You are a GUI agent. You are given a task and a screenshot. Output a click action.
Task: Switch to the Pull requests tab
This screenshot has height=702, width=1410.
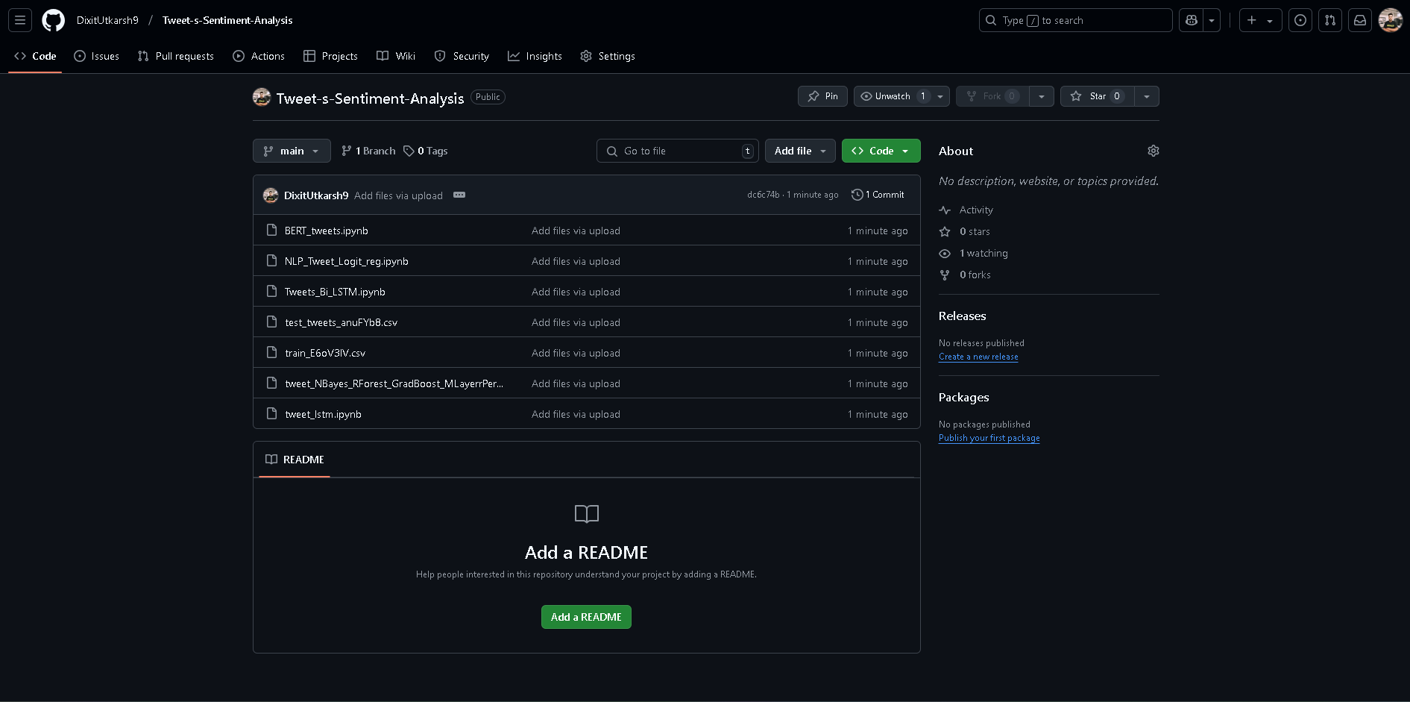pyautogui.click(x=175, y=56)
